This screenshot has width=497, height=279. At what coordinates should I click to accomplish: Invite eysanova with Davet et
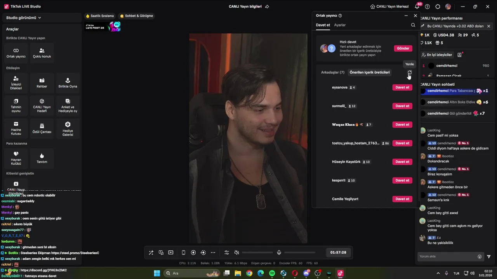(402, 88)
